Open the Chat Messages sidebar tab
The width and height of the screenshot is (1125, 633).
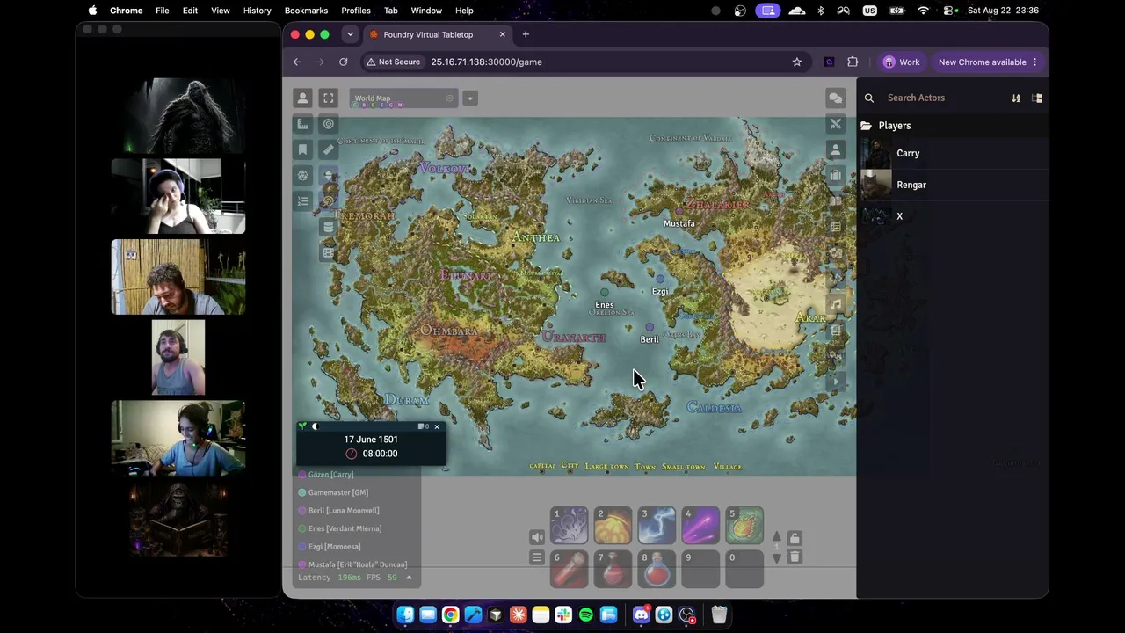pos(836,98)
